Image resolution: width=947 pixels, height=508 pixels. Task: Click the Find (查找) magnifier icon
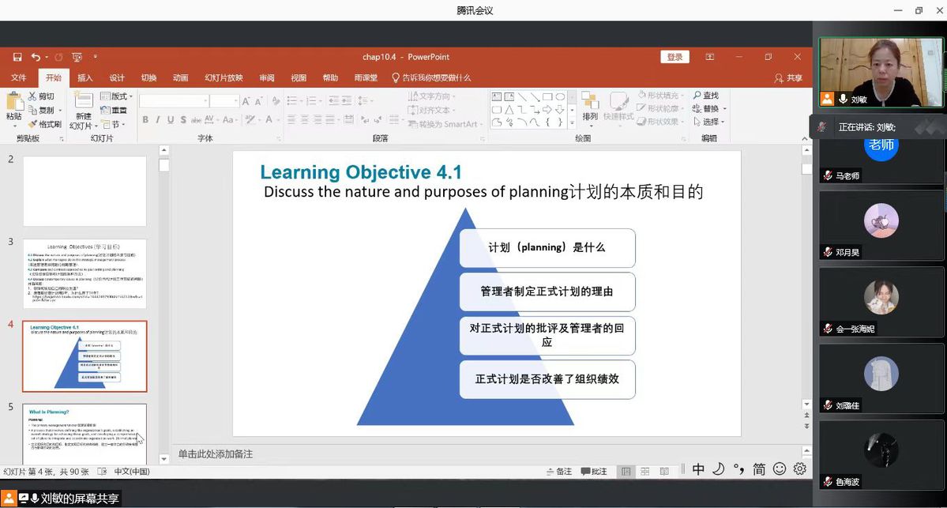(697, 96)
